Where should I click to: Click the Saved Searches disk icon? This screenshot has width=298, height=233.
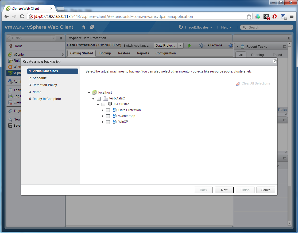tap(10, 126)
